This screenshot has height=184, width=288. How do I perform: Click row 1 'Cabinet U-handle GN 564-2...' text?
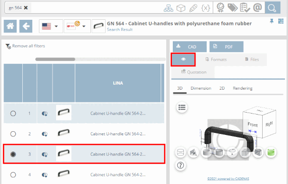tap(118, 114)
